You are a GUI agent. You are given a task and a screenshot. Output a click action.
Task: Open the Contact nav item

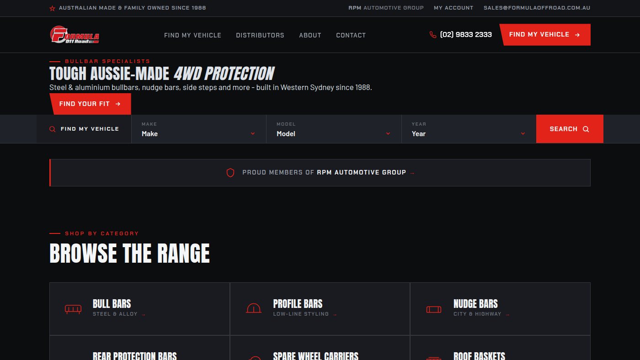[351, 35]
